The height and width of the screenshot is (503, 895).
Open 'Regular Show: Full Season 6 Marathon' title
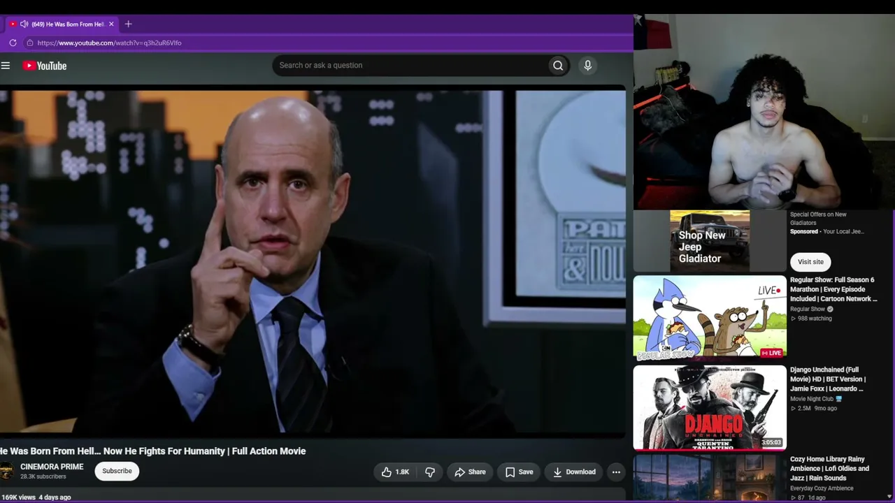tap(833, 289)
